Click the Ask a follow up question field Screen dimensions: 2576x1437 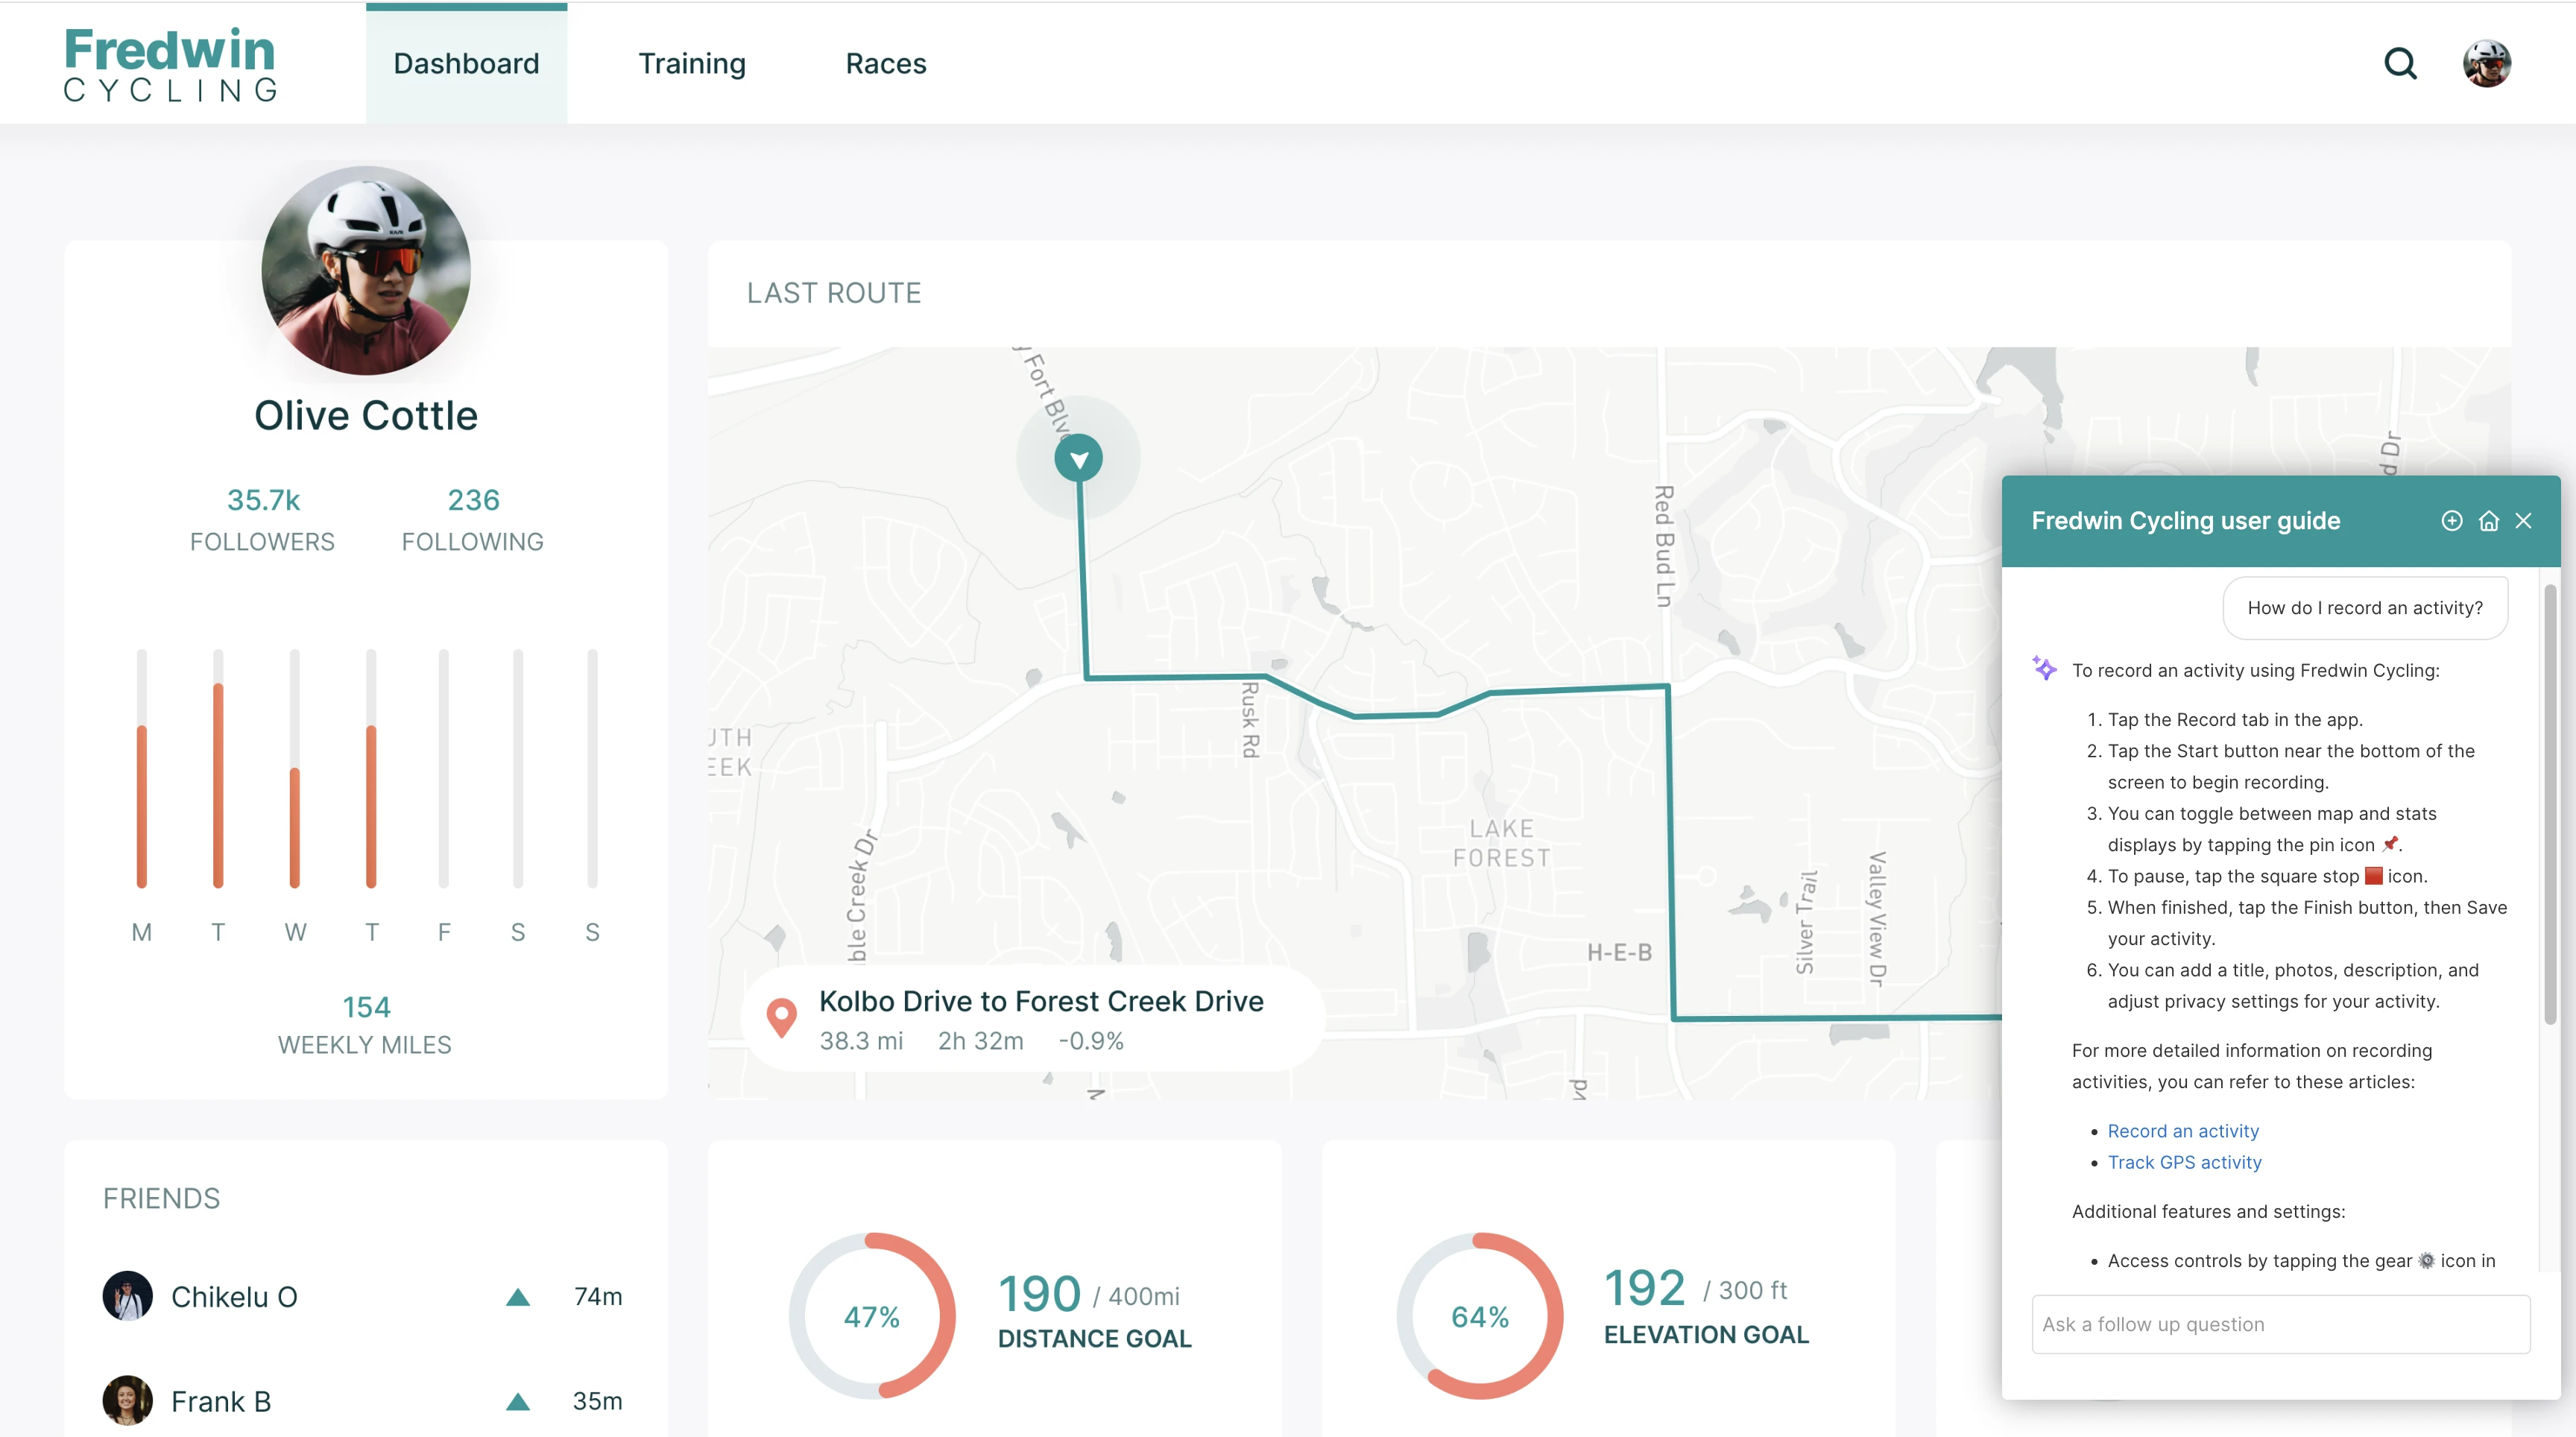2280,1324
